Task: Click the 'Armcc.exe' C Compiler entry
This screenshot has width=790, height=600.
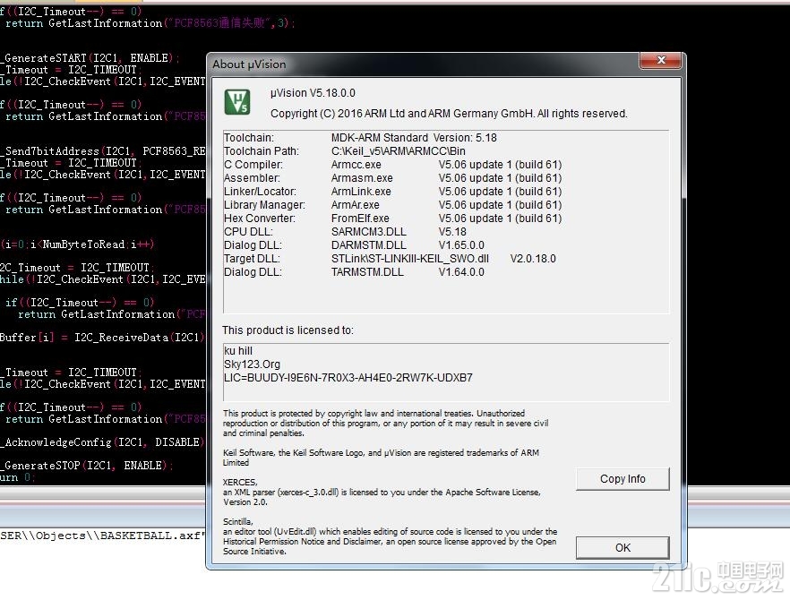Action: 356,165
